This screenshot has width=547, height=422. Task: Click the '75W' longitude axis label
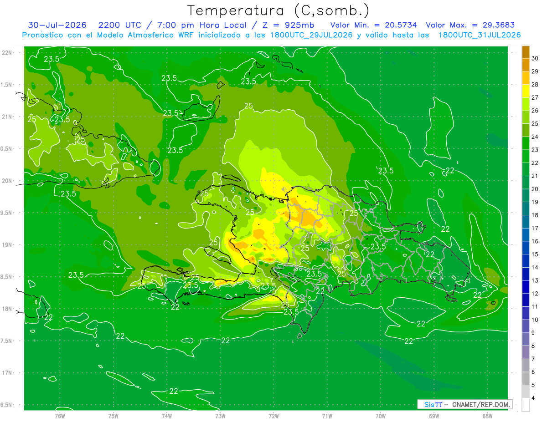[114, 416]
